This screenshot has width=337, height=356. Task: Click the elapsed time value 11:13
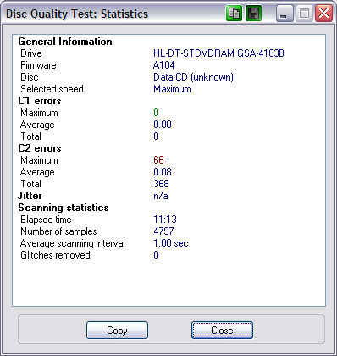pyautogui.click(x=165, y=220)
